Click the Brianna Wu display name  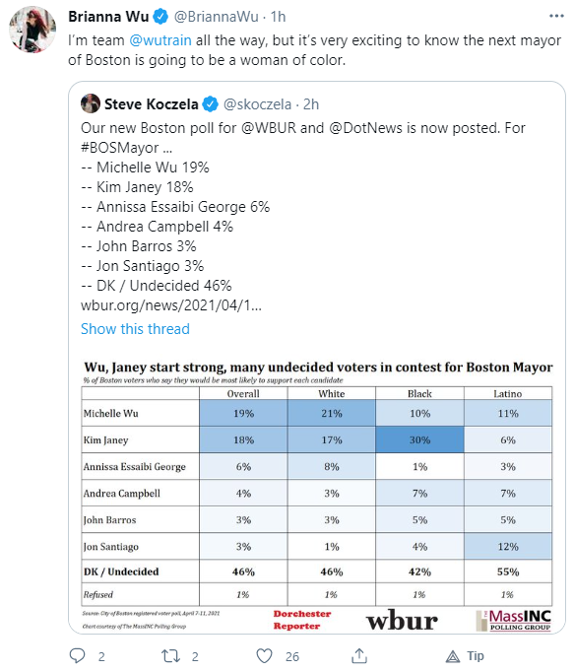108,17
